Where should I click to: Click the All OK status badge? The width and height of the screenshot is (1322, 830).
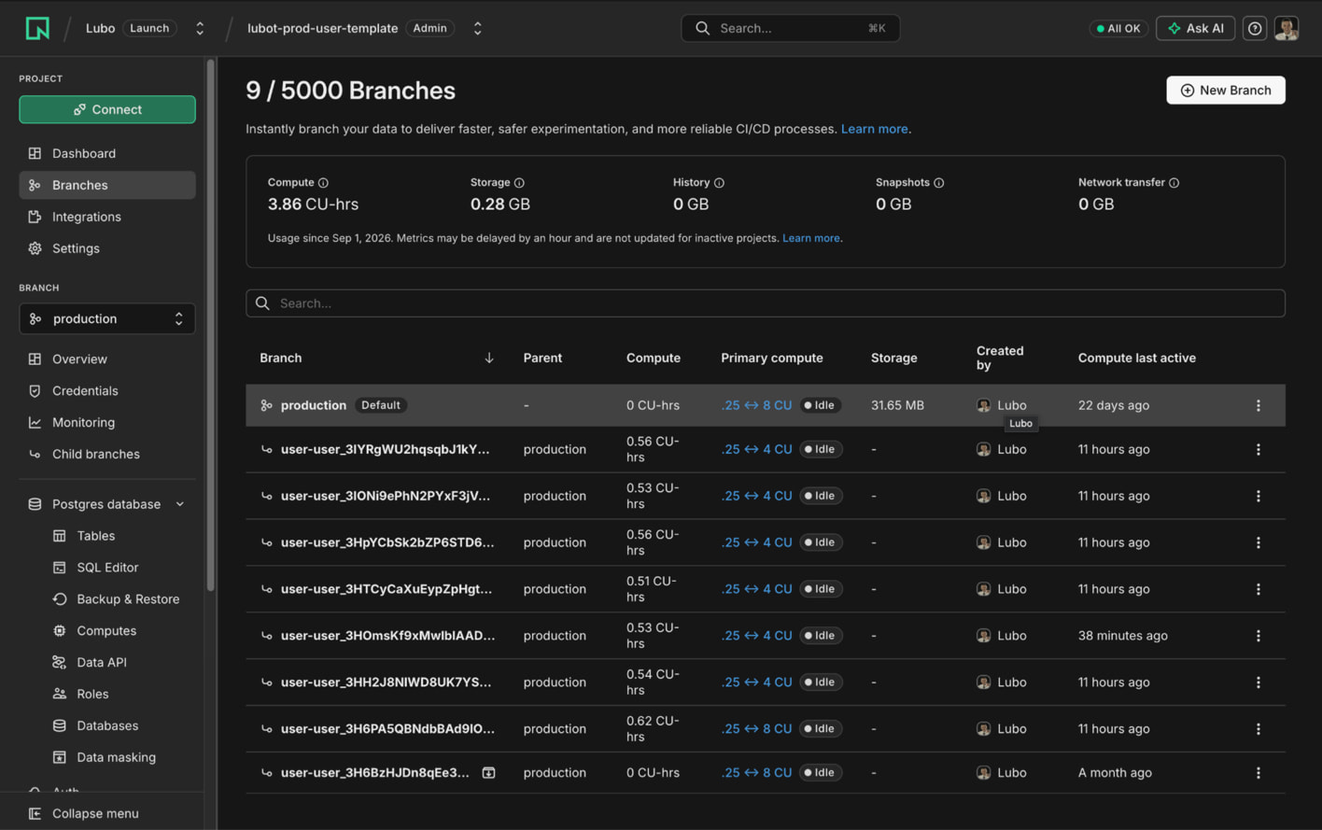point(1118,28)
